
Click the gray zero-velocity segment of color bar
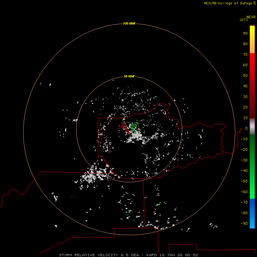click(252, 127)
